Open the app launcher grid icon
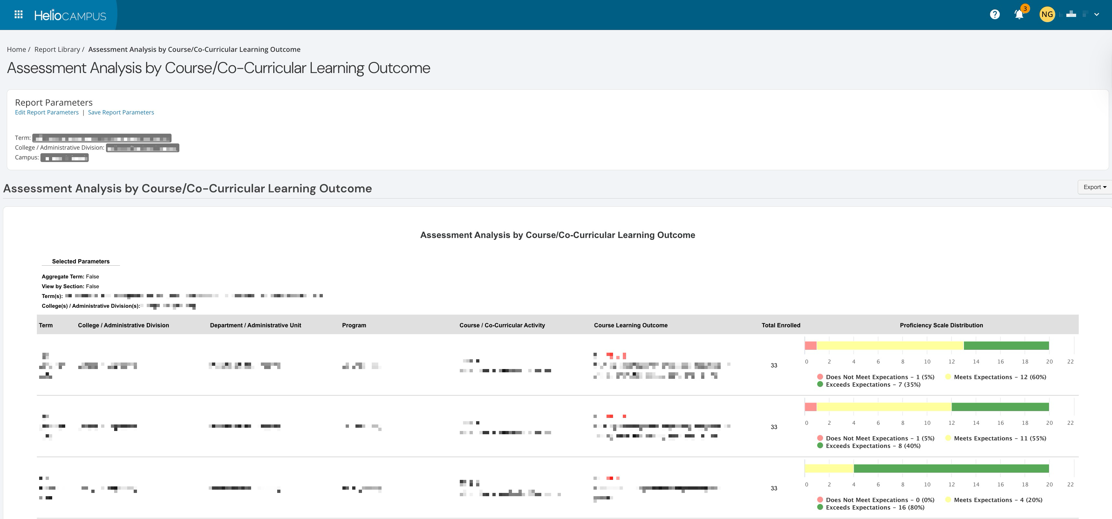Image resolution: width=1112 pixels, height=519 pixels. click(x=18, y=15)
